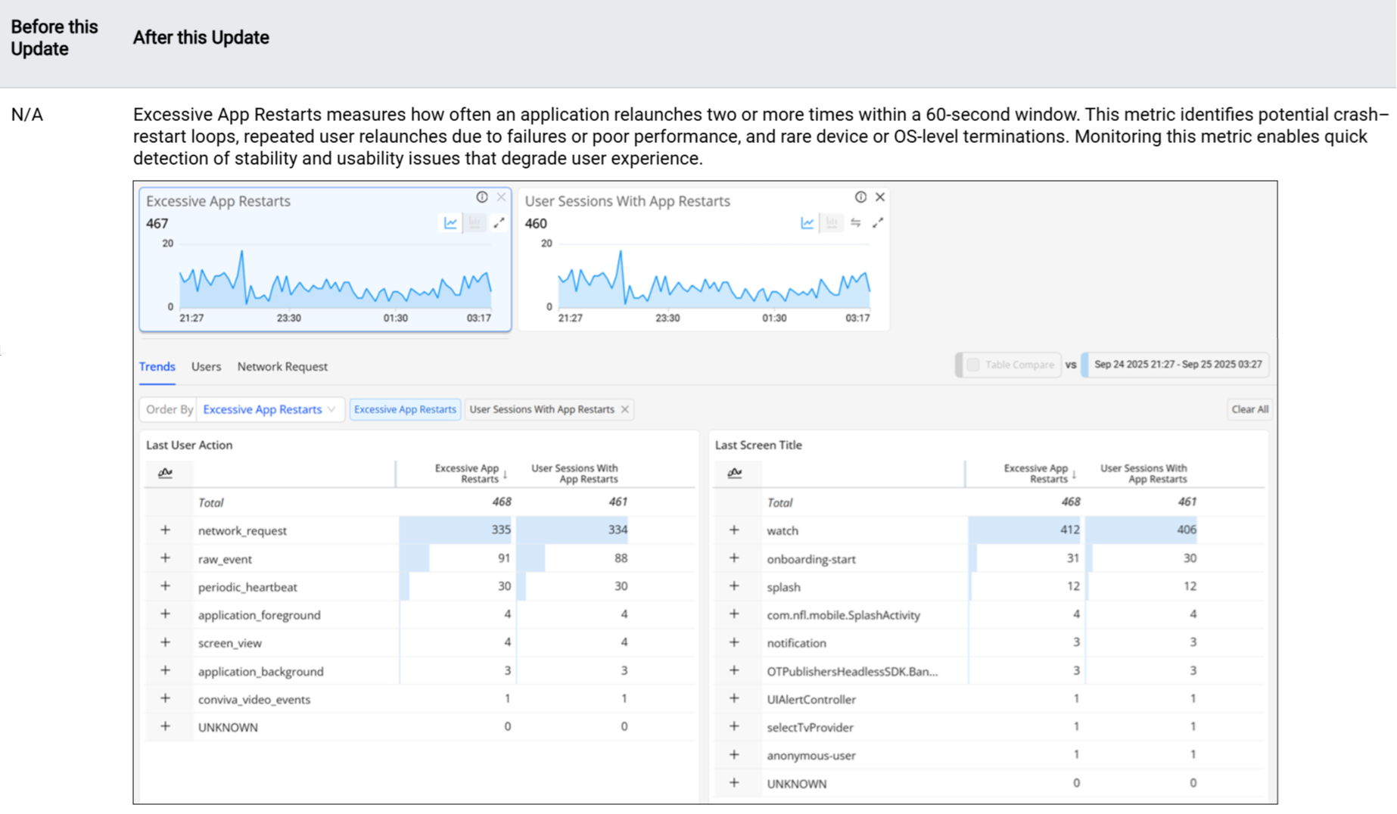
Task: Open info icon on User Sessions card
Action: (x=860, y=197)
